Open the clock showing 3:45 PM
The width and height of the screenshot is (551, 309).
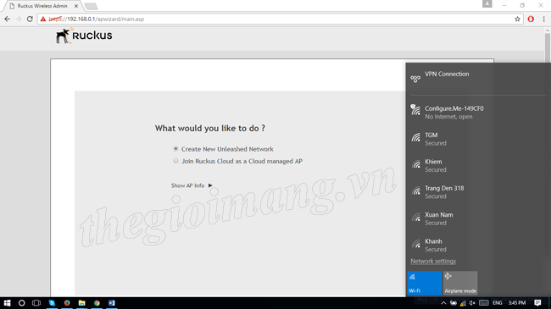pyautogui.click(x=517, y=303)
